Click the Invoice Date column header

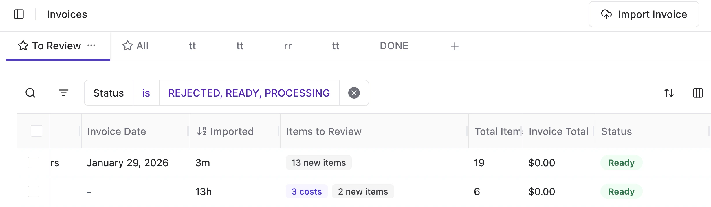coord(135,131)
